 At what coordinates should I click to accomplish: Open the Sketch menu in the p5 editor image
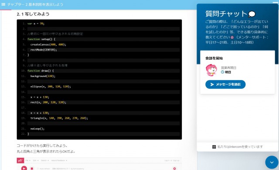click(44, 160)
